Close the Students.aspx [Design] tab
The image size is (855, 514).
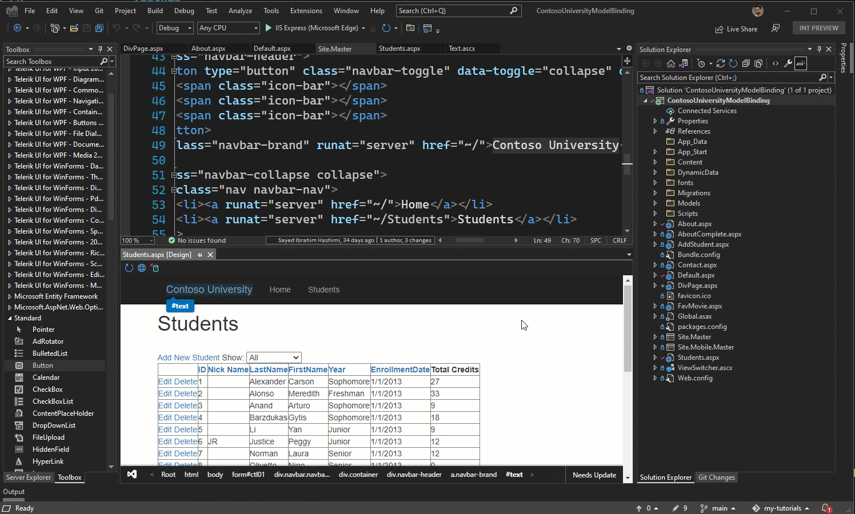coord(210,255)
